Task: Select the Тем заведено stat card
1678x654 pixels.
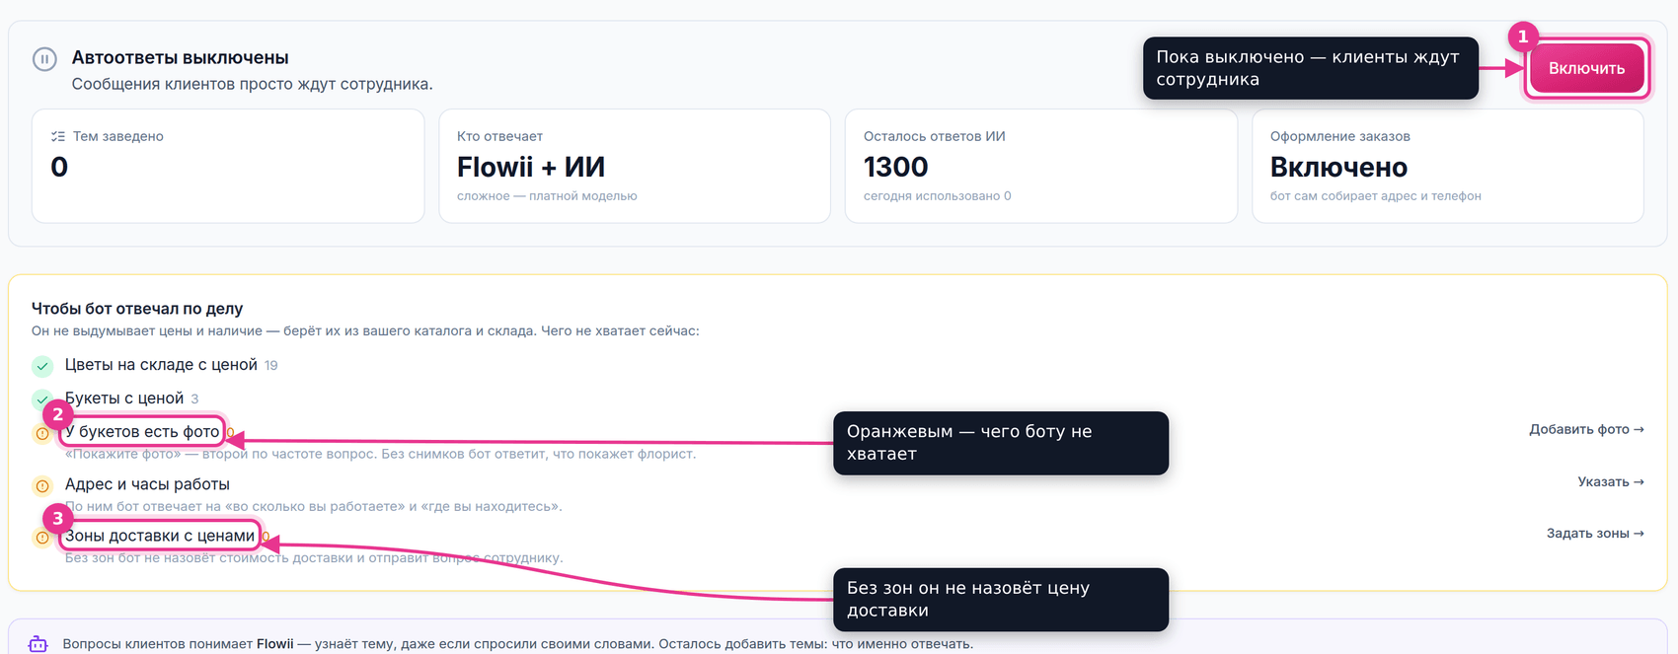Action: pos(228,166)
